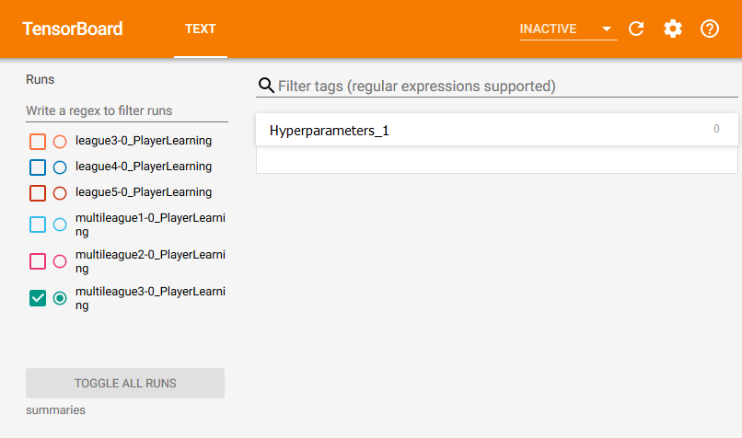742x438 pixels.
Task: Select the league5-0_PlayerLearning radio button
Action: [60, 193]
